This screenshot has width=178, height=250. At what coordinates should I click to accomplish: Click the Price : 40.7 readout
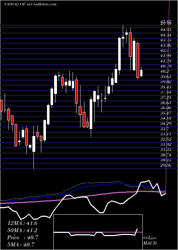tap(23, 237)
